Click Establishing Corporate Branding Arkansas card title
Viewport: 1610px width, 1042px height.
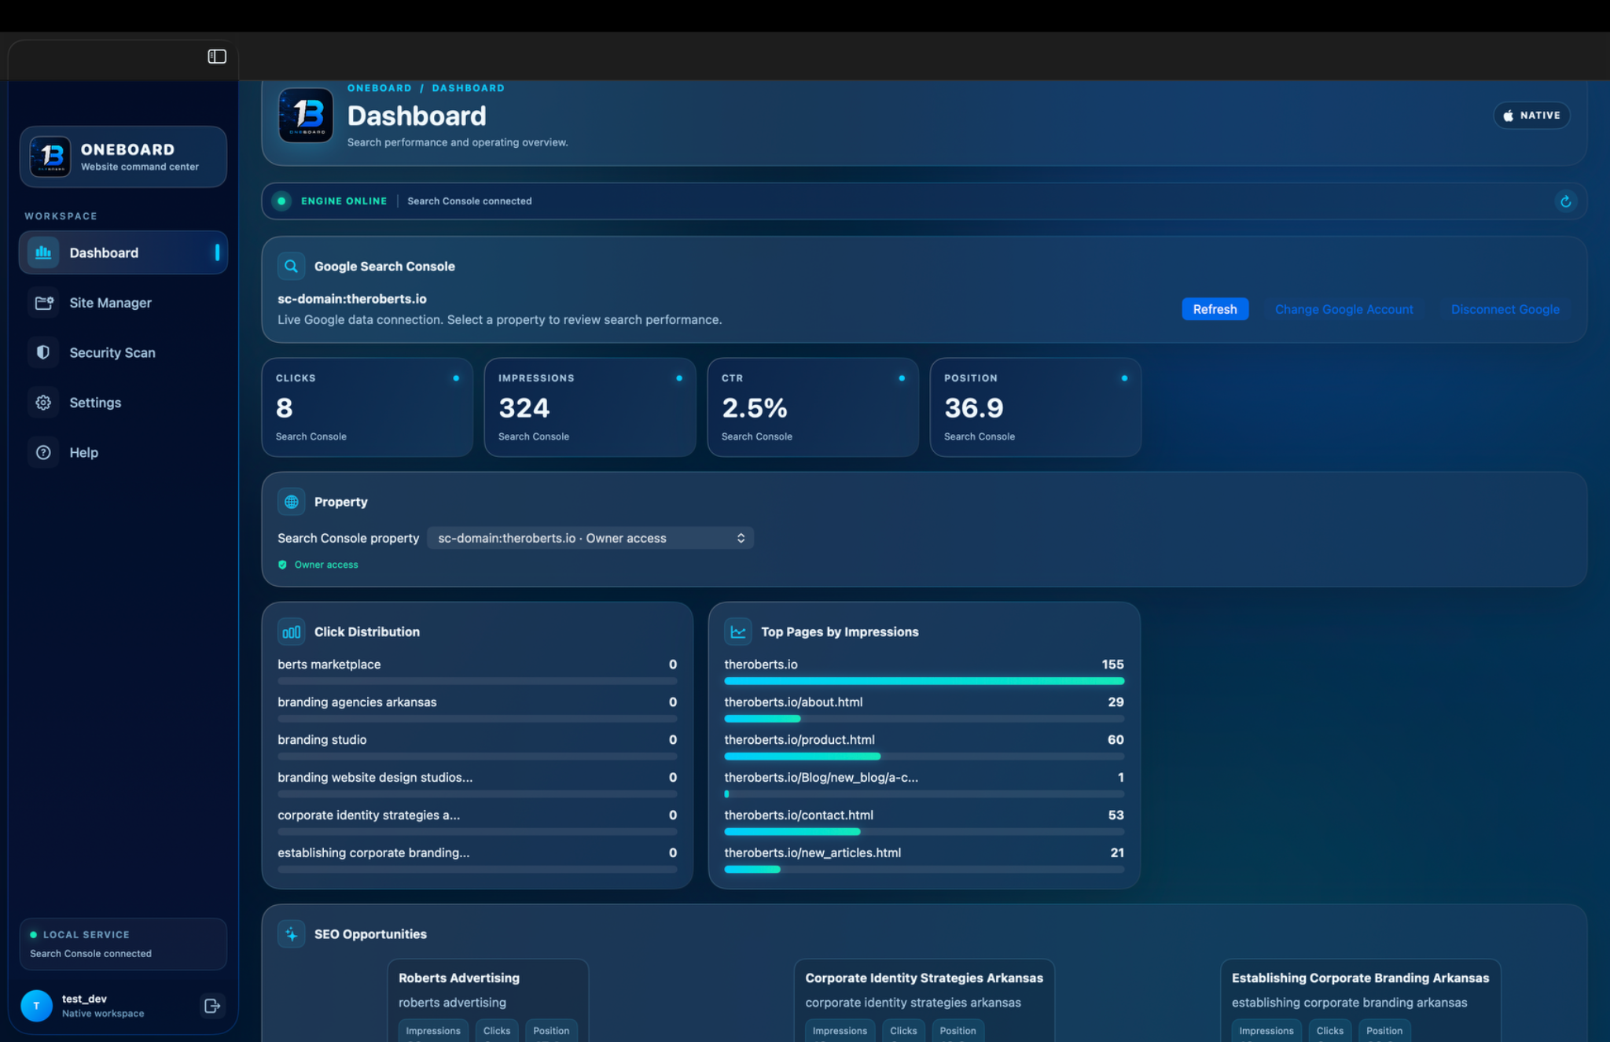pyautogui.click(x=1360, y=978)
